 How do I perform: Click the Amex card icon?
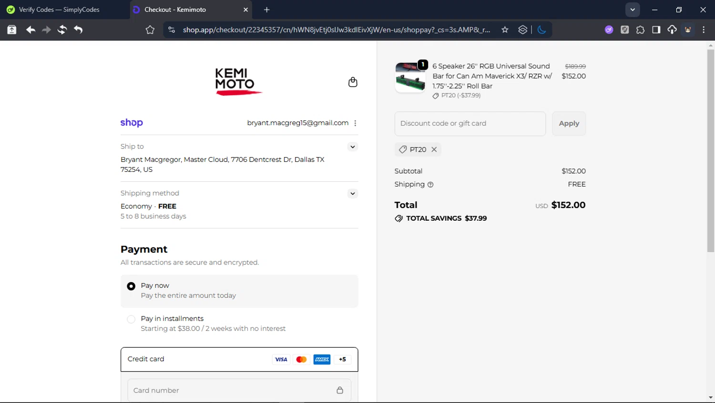(322, 359)
